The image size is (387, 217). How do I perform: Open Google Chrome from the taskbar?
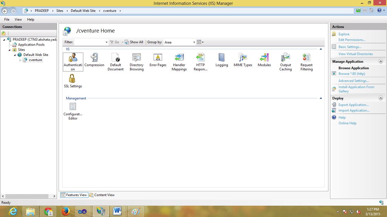pyautogui.click(x=48, y=211)
